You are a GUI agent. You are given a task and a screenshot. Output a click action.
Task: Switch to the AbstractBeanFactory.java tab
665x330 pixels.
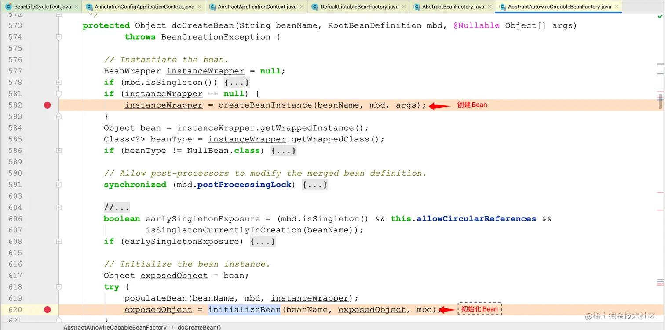453,7
